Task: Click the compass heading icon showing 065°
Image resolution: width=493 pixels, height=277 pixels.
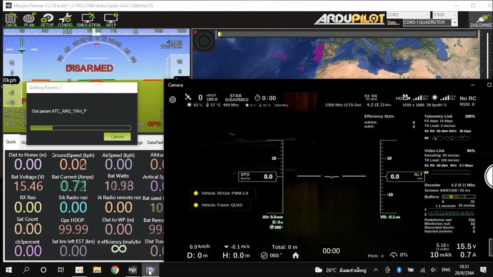Action: pos(264,255)
